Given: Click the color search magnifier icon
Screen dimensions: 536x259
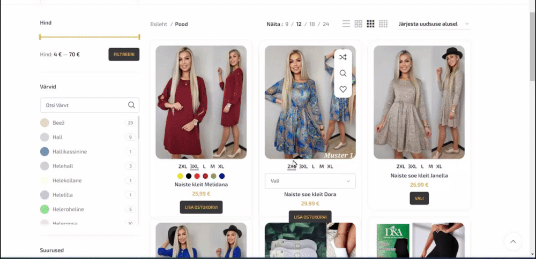Looking at the screenshot, I should coord(132,105).
